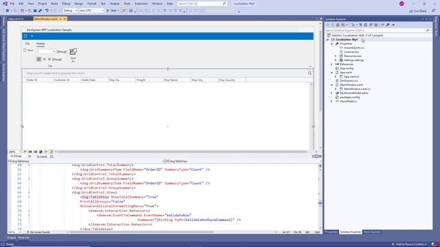Click Show All Files icon in Solution Explorer
The height and width of the screenshot is (247, 440).
click(376, 25)
